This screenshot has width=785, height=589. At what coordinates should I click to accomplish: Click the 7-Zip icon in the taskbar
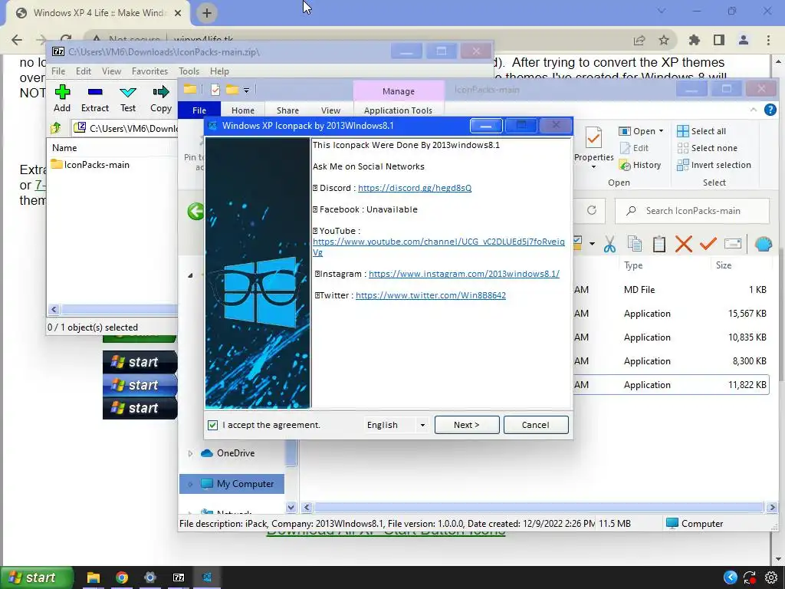point(179,577)
